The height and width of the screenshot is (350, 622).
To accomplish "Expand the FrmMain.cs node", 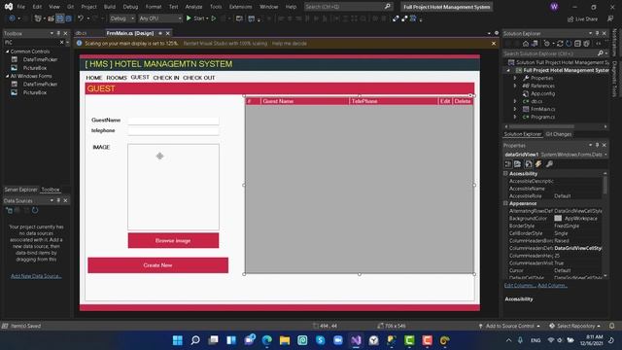I will coord(515,109).
